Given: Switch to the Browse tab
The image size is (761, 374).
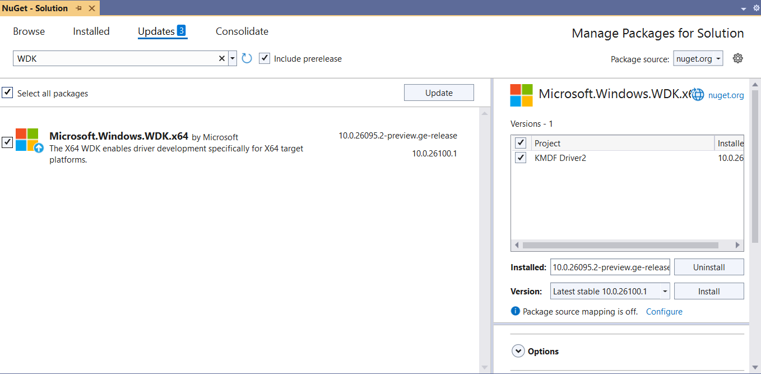Looking at the screenshot, I should [x=29, y=31].
